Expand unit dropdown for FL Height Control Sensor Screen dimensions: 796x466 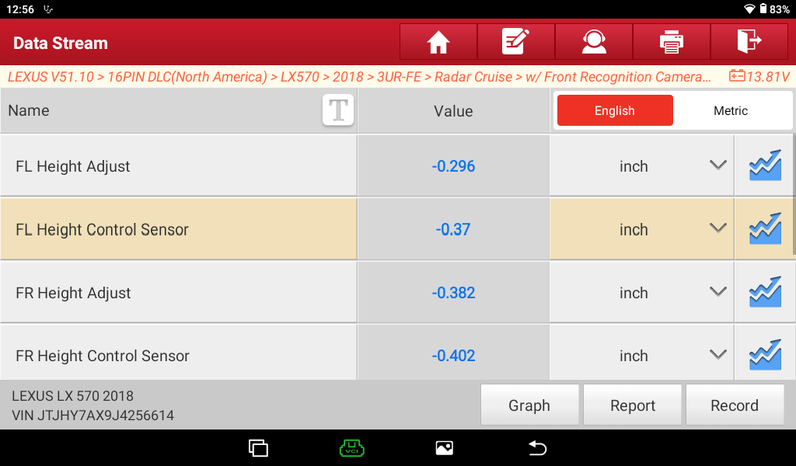(x=717, y=228)
